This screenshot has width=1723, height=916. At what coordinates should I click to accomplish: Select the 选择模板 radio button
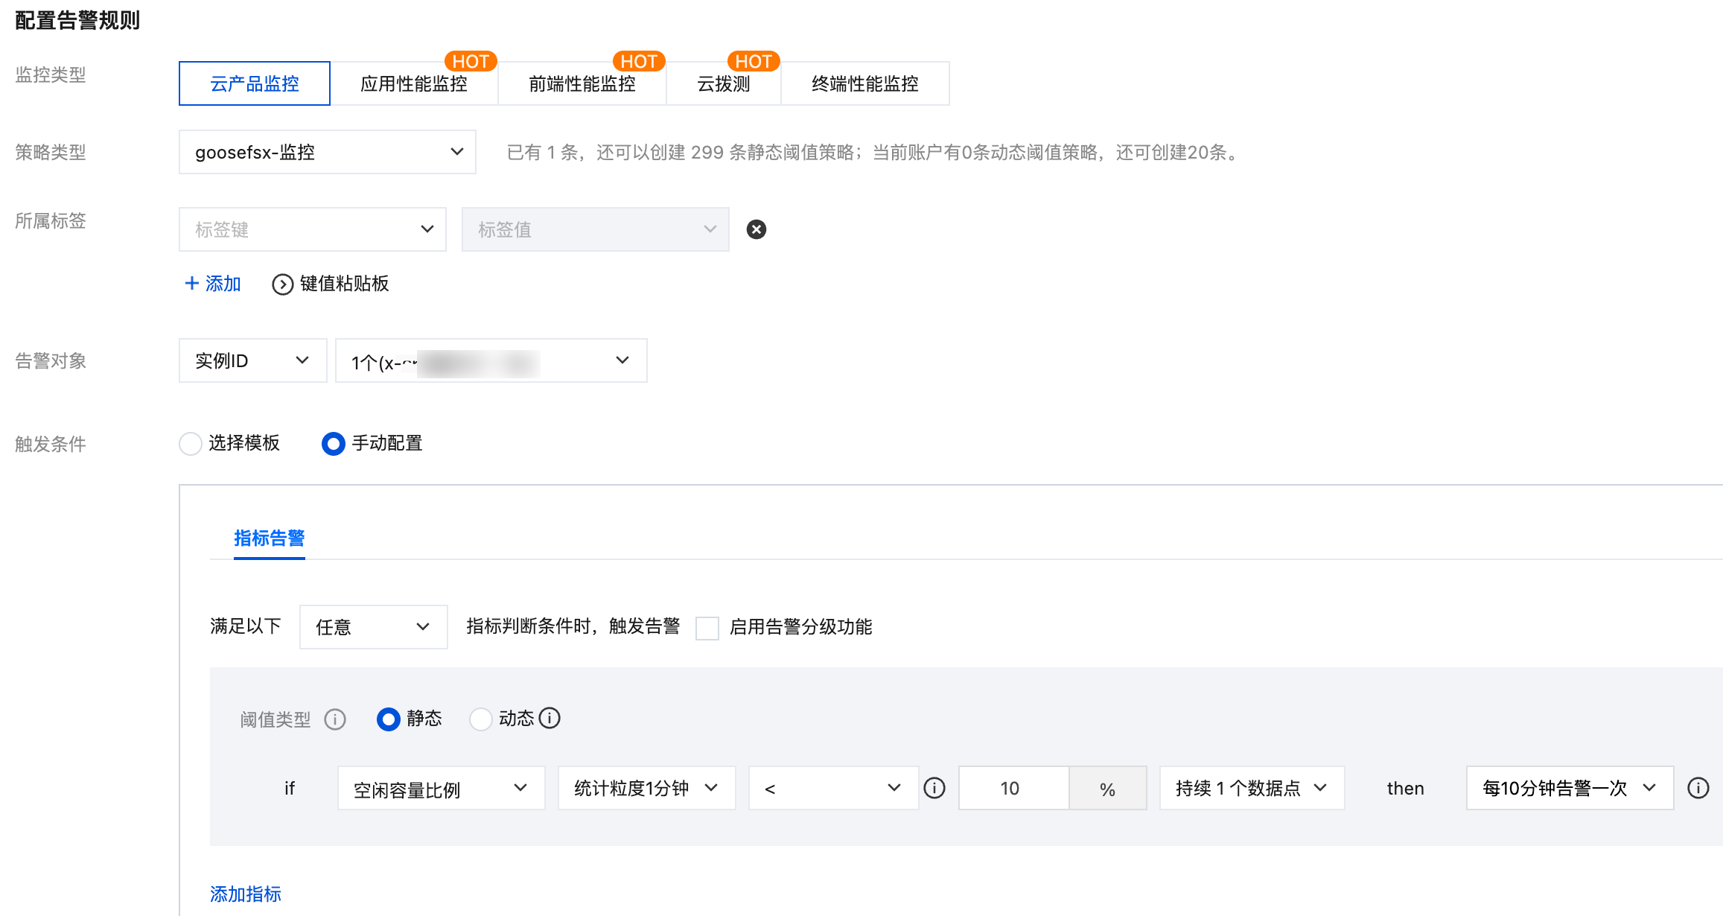pyautogui.click(x=191, y=444)
